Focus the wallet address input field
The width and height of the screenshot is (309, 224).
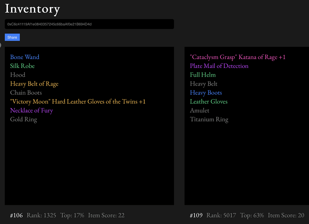89,24
